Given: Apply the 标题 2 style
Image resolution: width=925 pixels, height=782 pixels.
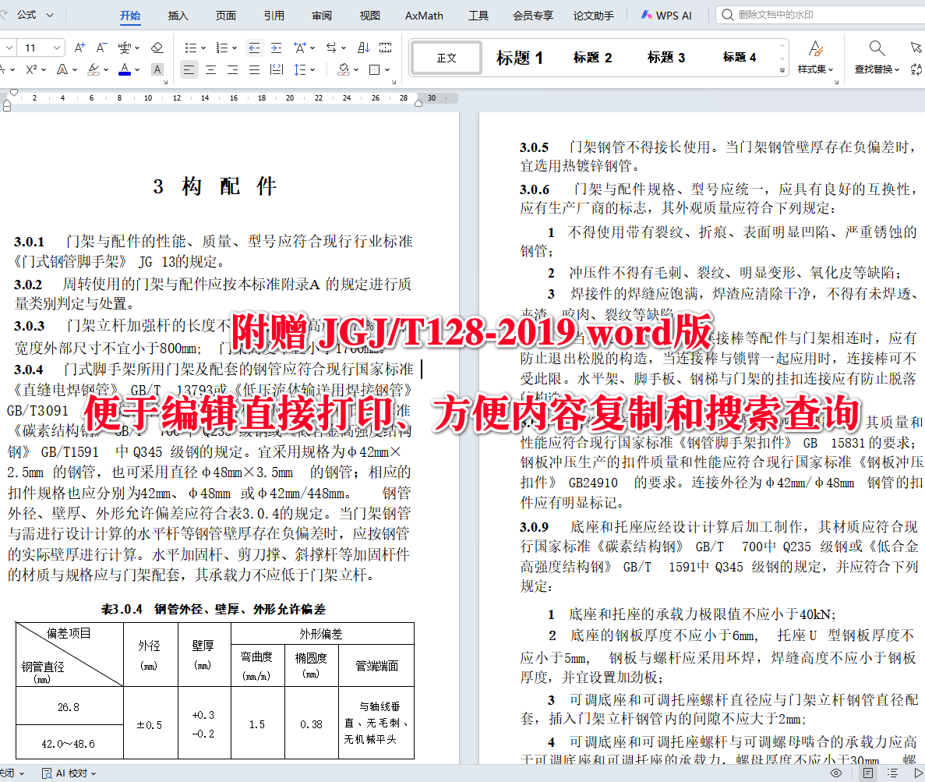Looking at the screenshot, I should 593,58.
